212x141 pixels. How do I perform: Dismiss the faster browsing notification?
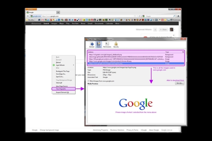click(x=174, y=35)
